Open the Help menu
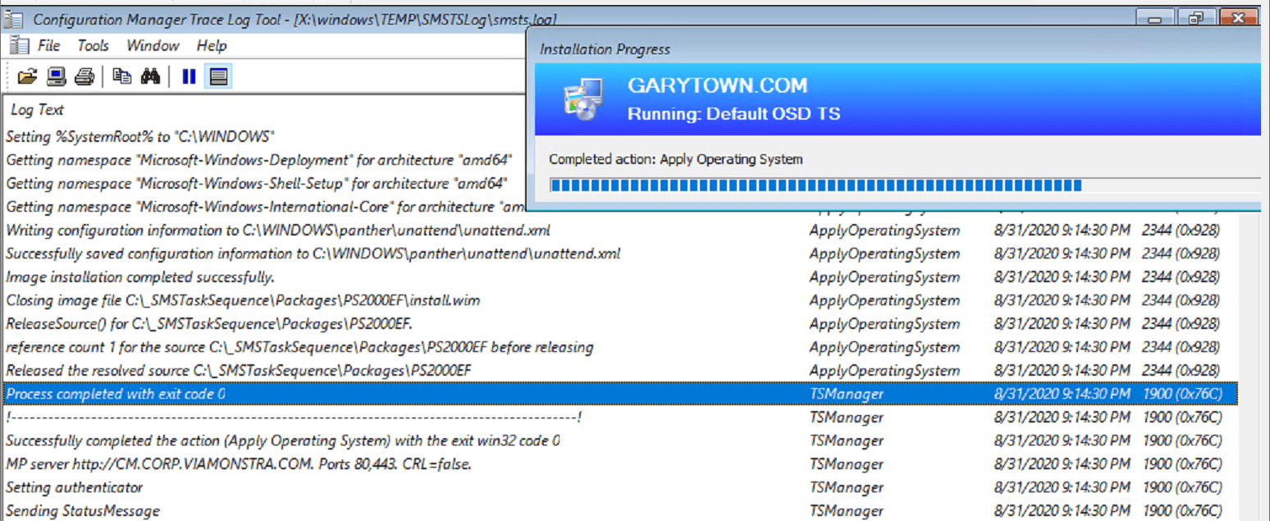The image size is (1270, 521). coord(211,45)
